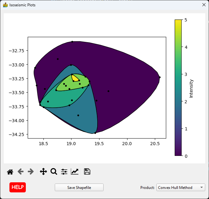The height and width of the screenshot is (199, 209).
Task: Close the Isoseismic Plots window
Action: point(204,5)
